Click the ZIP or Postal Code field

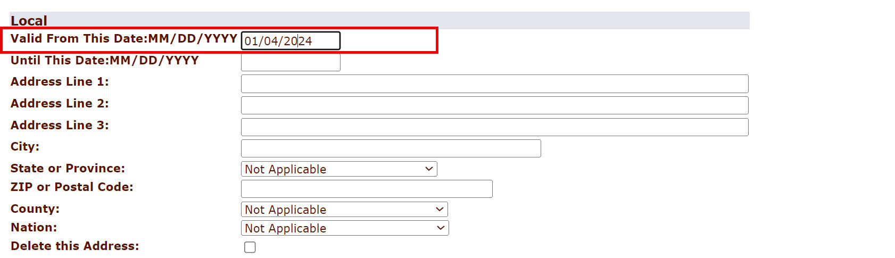pos(367,189)
